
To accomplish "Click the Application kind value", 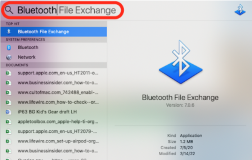I will pyautogui.click(x=191, y=136).
